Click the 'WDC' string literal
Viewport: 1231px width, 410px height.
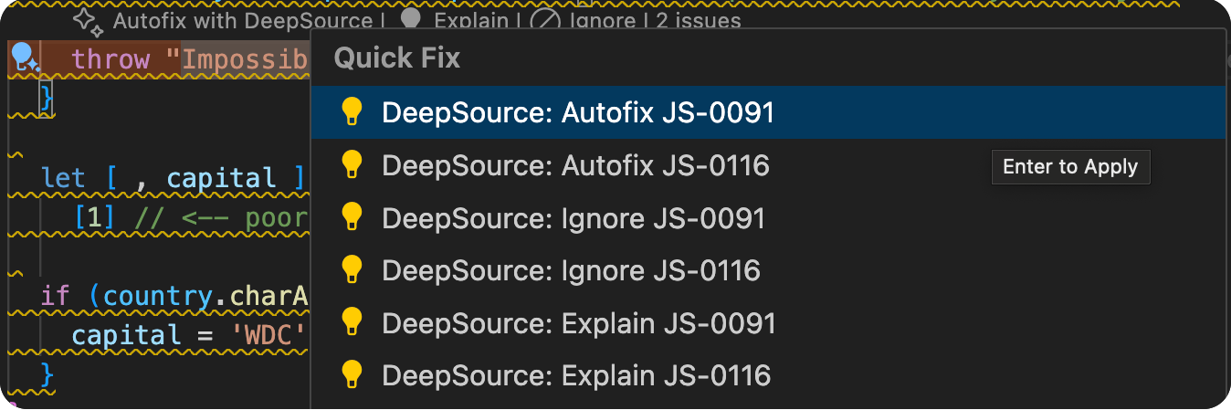coord(271,335)
